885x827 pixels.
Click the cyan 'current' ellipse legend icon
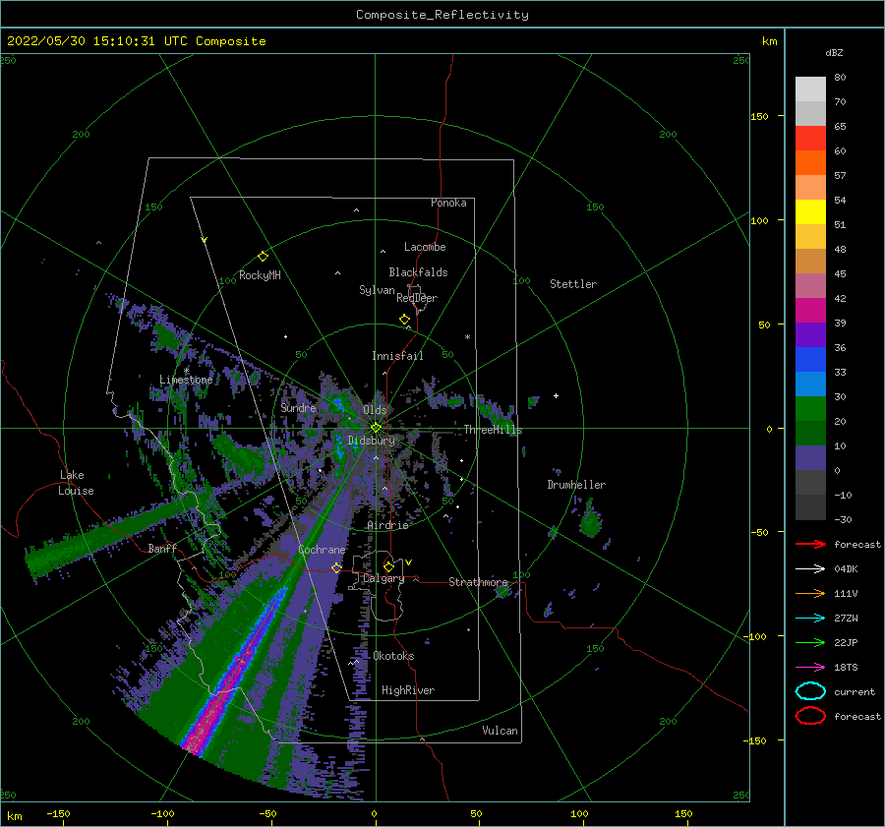(810, 691)
